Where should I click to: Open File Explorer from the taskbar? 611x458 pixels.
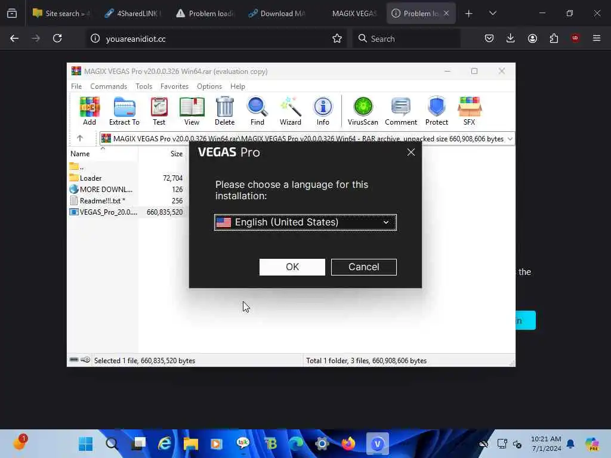pos(191,444)
